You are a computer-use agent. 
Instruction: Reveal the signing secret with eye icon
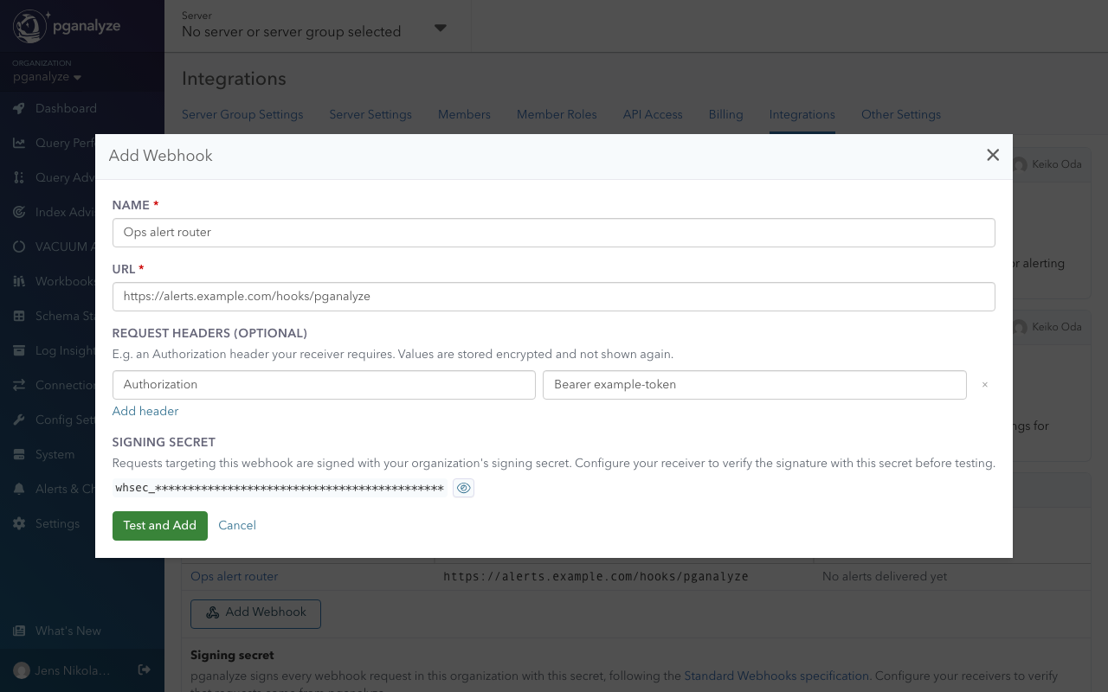(x=463, y=489)
